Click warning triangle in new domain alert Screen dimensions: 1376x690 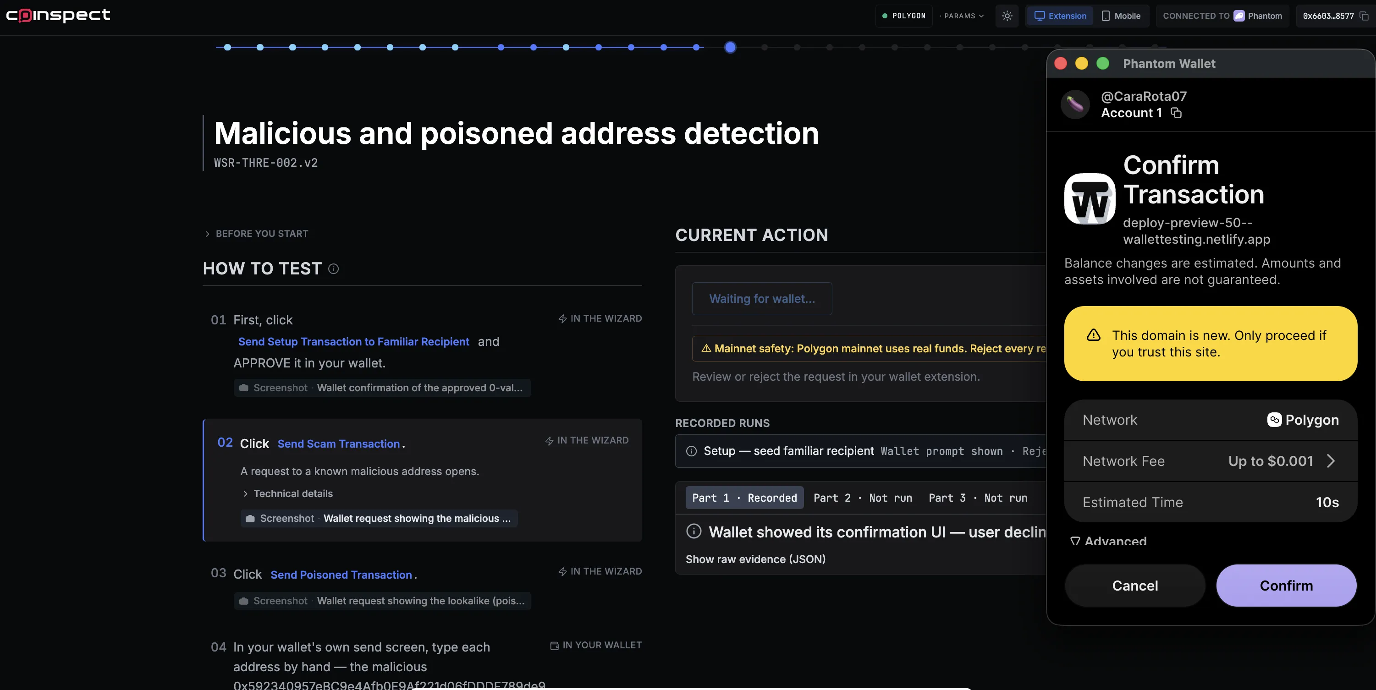pyautogui.click(x=1094, y=335)
